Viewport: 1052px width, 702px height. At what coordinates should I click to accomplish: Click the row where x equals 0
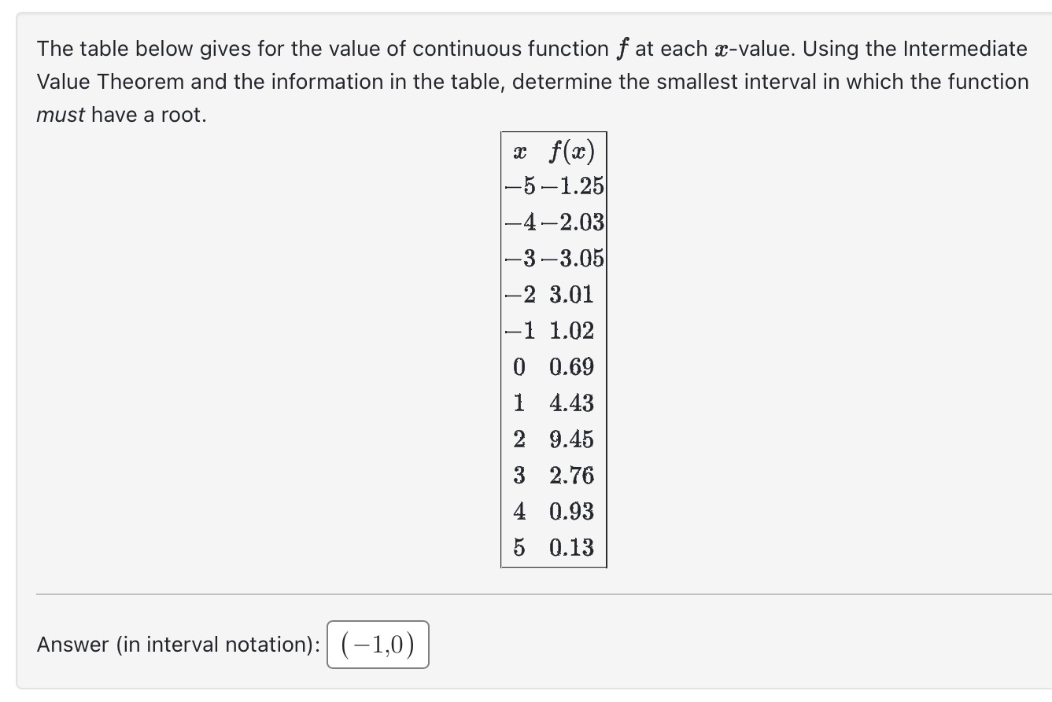click(551, 367)
